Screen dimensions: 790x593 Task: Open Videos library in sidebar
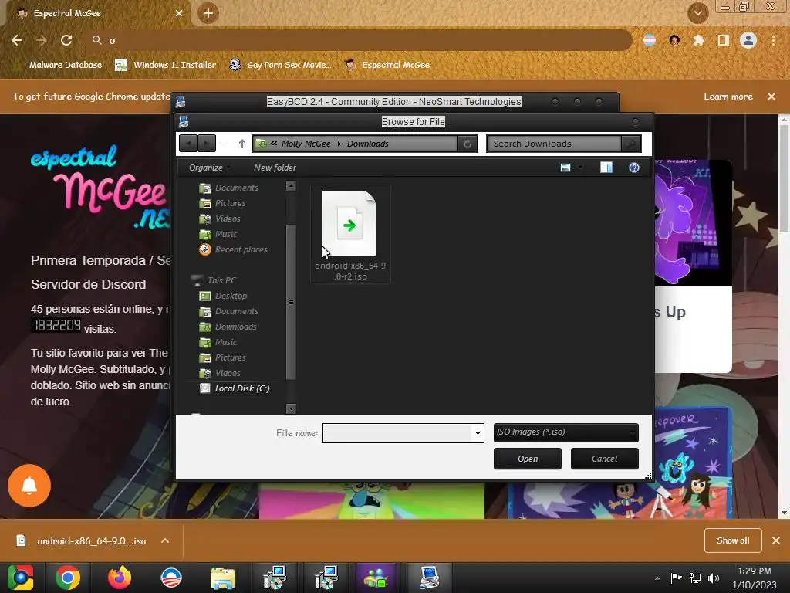tap(220, 219)
